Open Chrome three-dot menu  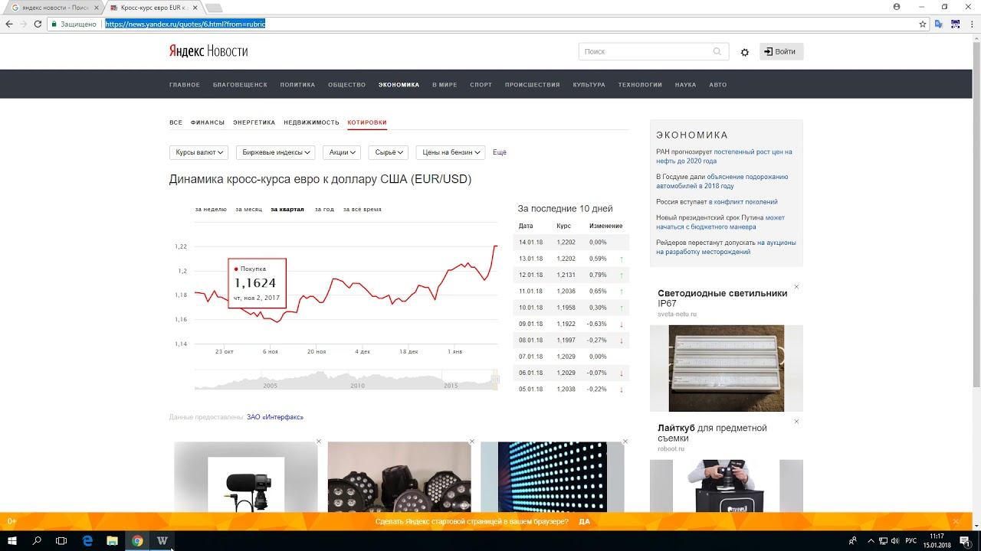pyautogui.click(x=971, y=24)
